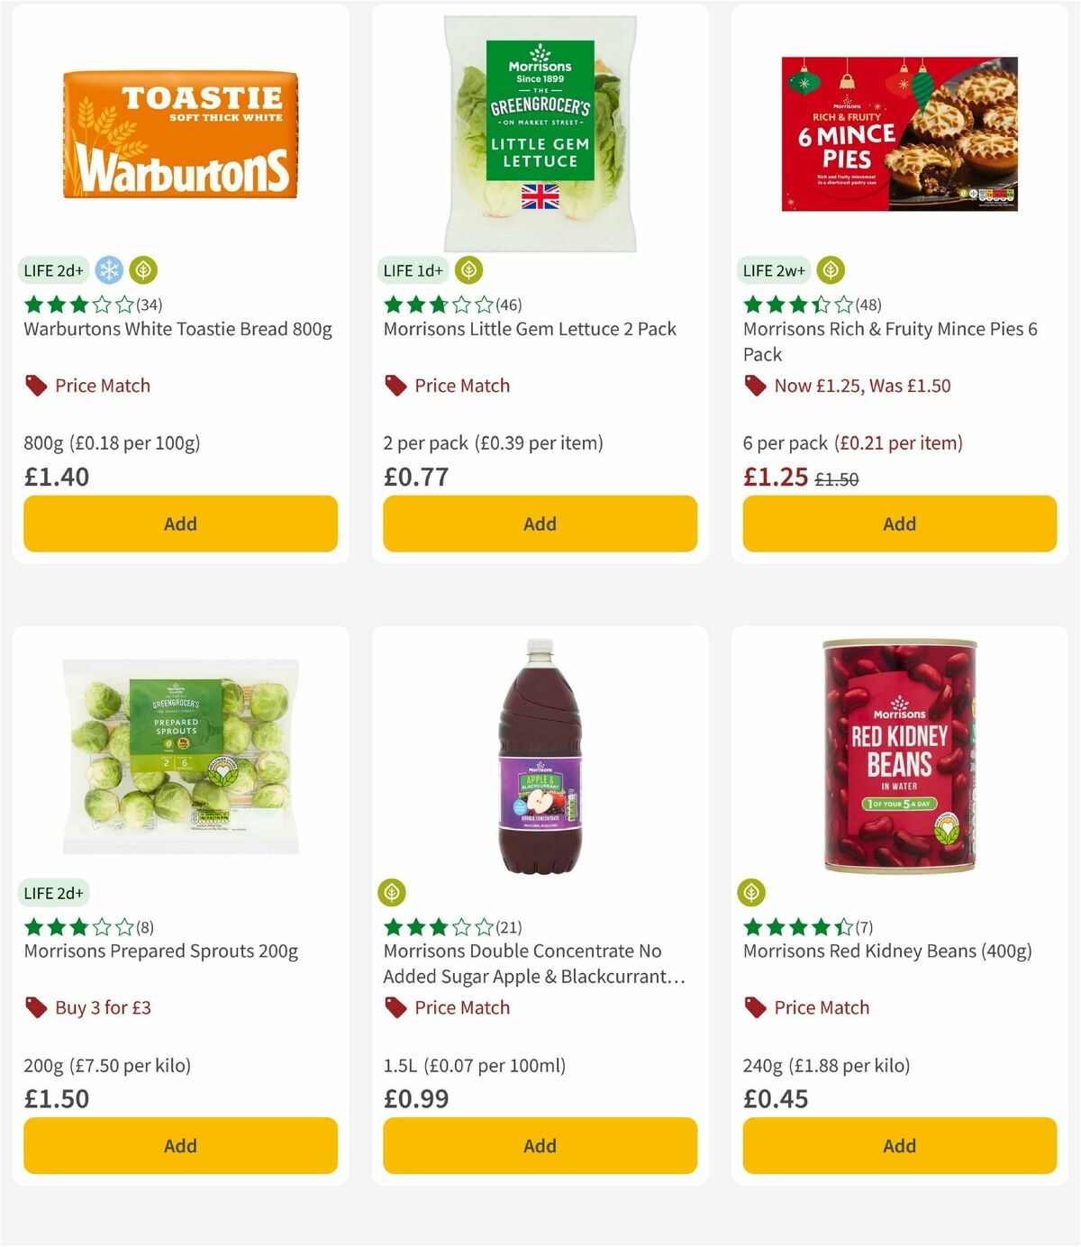Add Warburtons White Toastie Bread to basket

coord(179,523)
